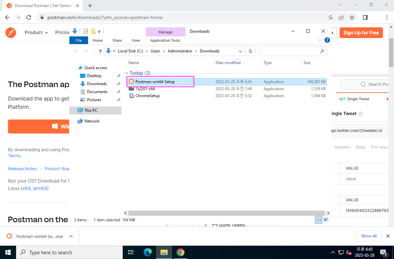Open Release Notes link
The height and width of the screenshot is (259, 394).
pyautogui.click(x=22, y=169)
